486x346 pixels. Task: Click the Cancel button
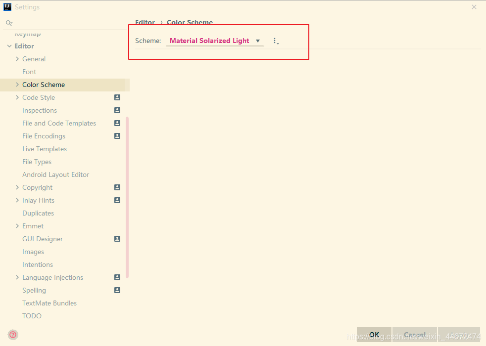click(x=415, y=335)
